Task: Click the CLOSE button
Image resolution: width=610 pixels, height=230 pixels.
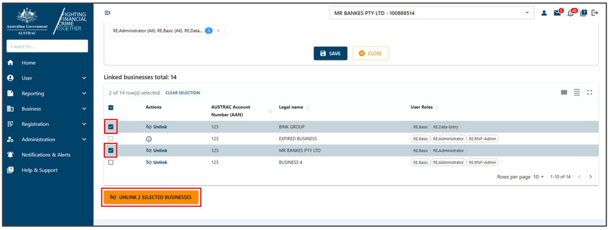Action: click(370, 54)
